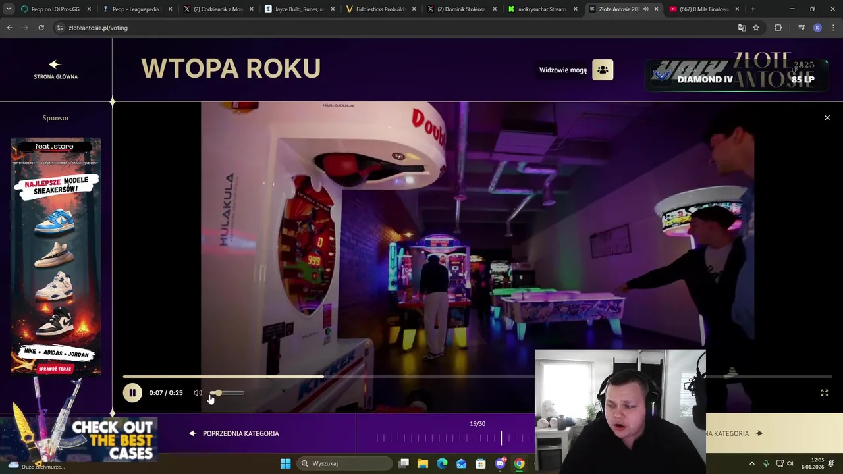The width and height of the screenshot is (843, 474).
Task: Close the video overlay with the X
Action: pyautogui.click(x=827, y=118)
